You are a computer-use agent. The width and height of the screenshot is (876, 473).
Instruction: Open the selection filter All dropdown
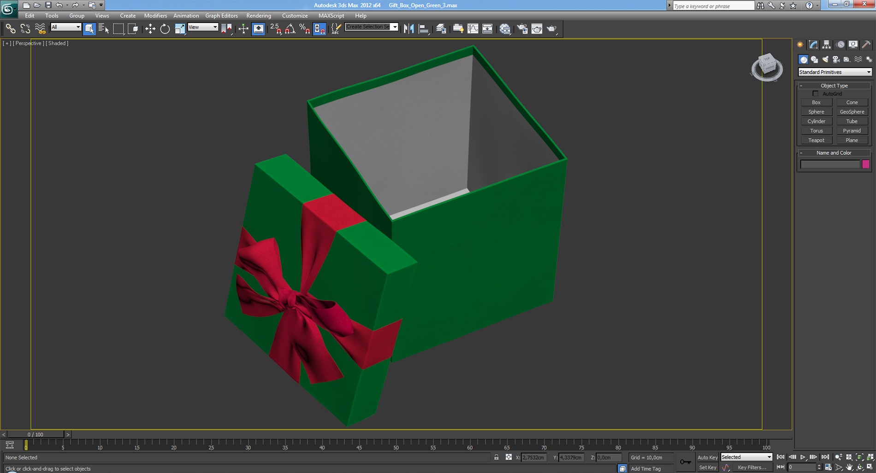(x=65, y=27)
